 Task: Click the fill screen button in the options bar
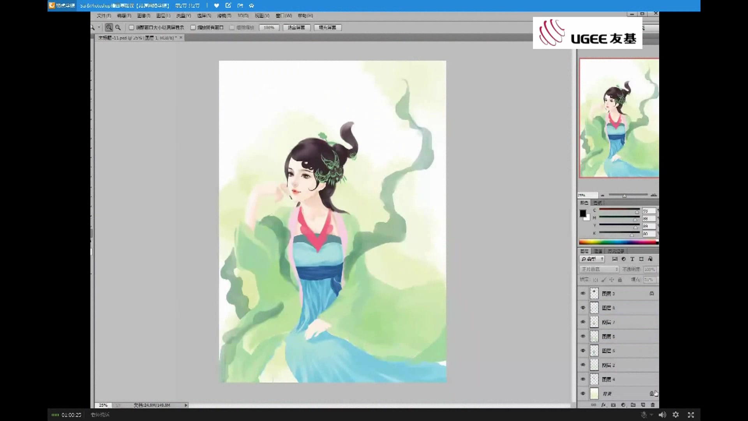[x=327, y=27]
